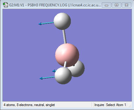Pick the front lower hydrogen atom
This screenshot has height=110, width=134.
click(63, 76)
